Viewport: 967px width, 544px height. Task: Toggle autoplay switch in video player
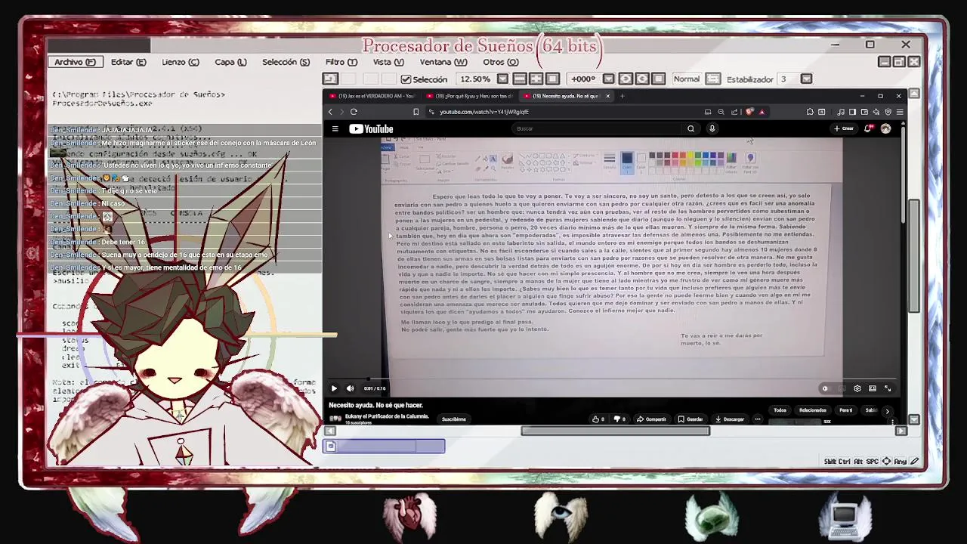(x=827, y=388)
